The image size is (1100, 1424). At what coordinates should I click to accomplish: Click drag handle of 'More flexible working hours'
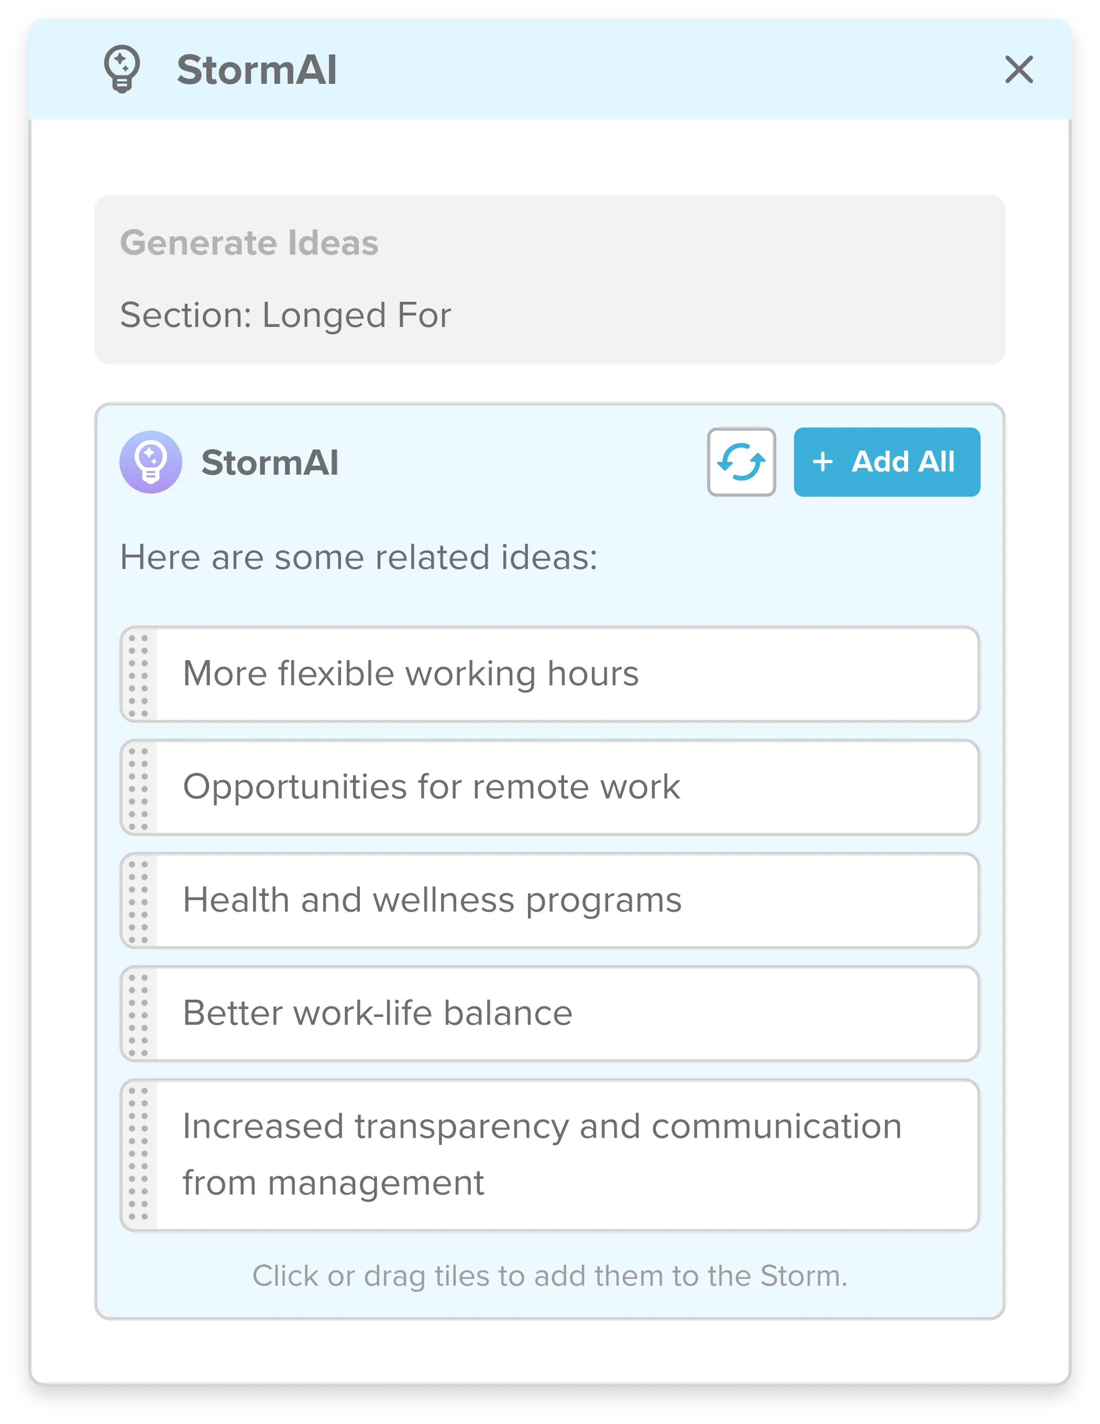139,674
